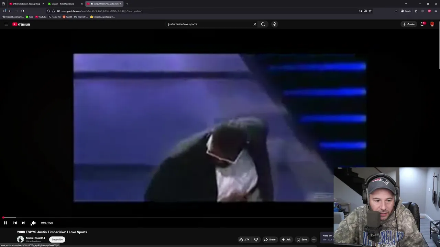Close the Chris Brown tab
This screenshot has height=247, width=440.
[x=43, y=4]
